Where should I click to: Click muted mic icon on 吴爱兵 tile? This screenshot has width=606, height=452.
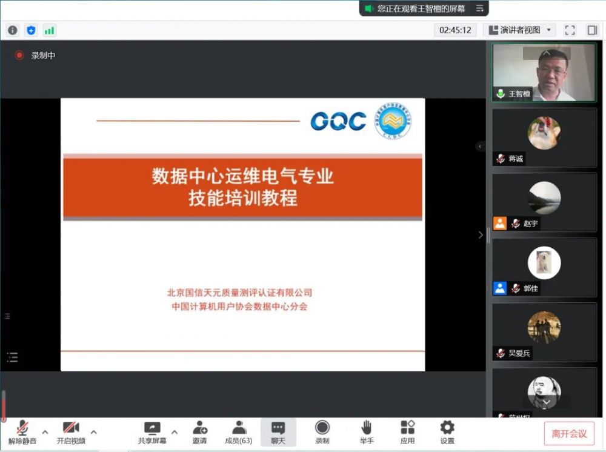click(501, 353)
